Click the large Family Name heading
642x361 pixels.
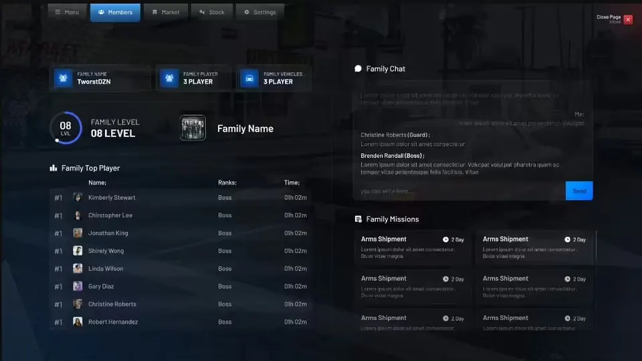point(245,128)
